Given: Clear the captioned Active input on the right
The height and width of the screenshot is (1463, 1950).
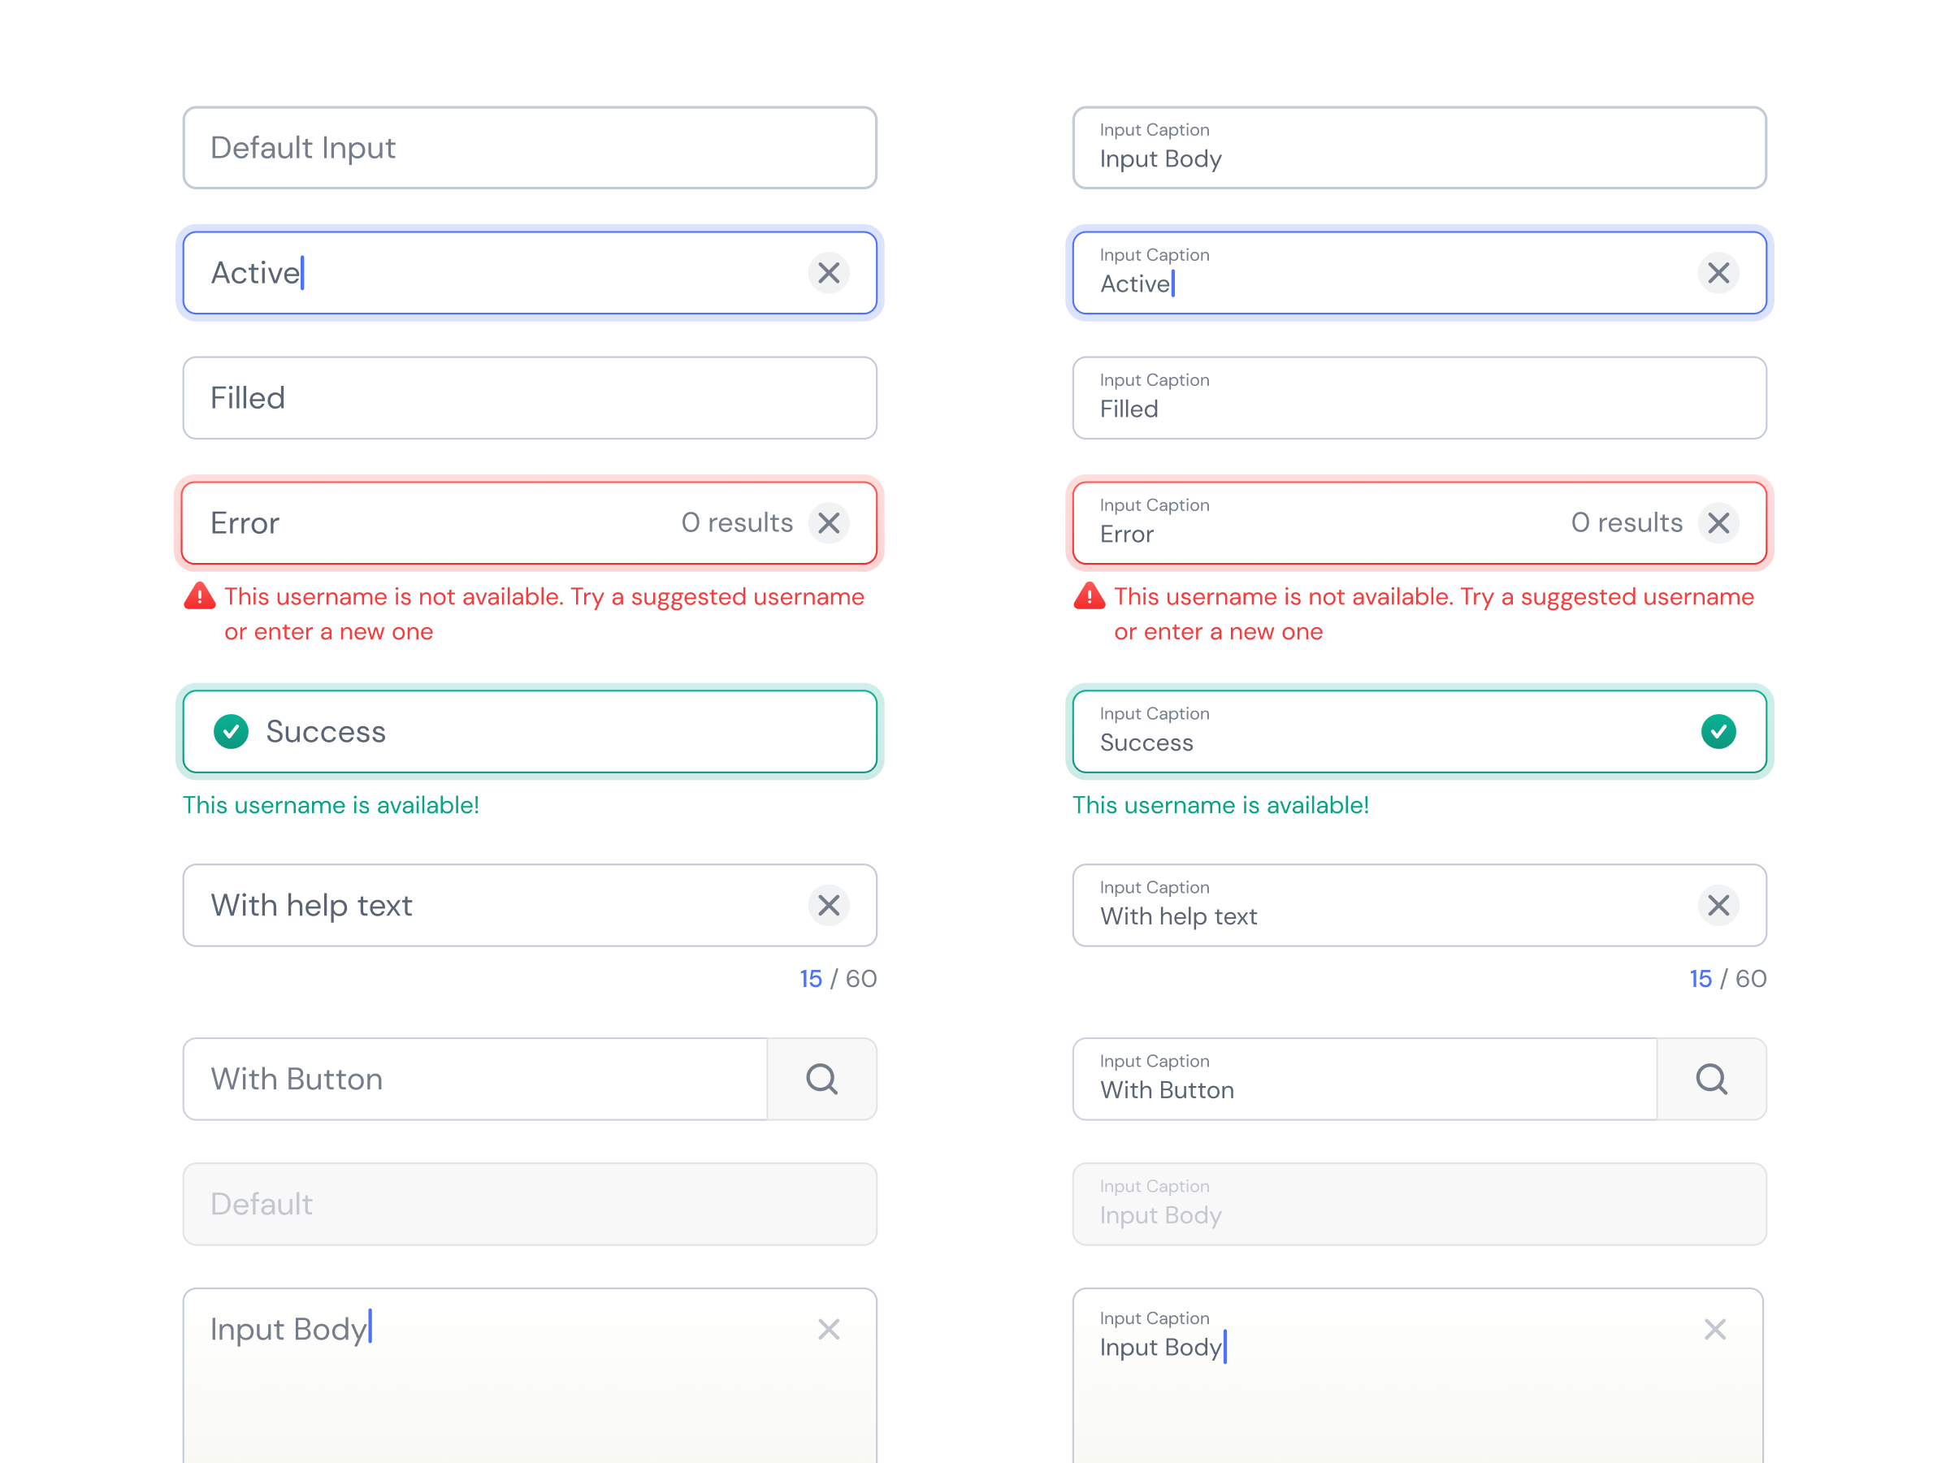Looking at the screenshot, I should (x=1719, y=273).
